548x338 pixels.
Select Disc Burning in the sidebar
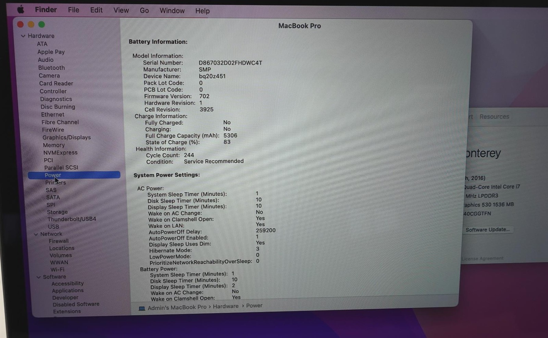(58, 107)
